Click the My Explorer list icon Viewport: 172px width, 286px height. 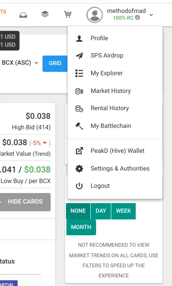pos(79,73)
